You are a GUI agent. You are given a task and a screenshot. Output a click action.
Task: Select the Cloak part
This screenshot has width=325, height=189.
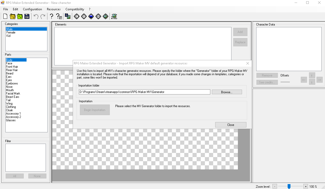coord(9,110)
